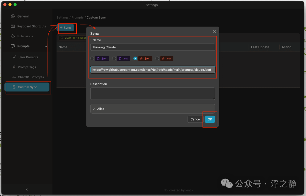
Task: Select URL link .csv radio option
Action: pos(157,59)
